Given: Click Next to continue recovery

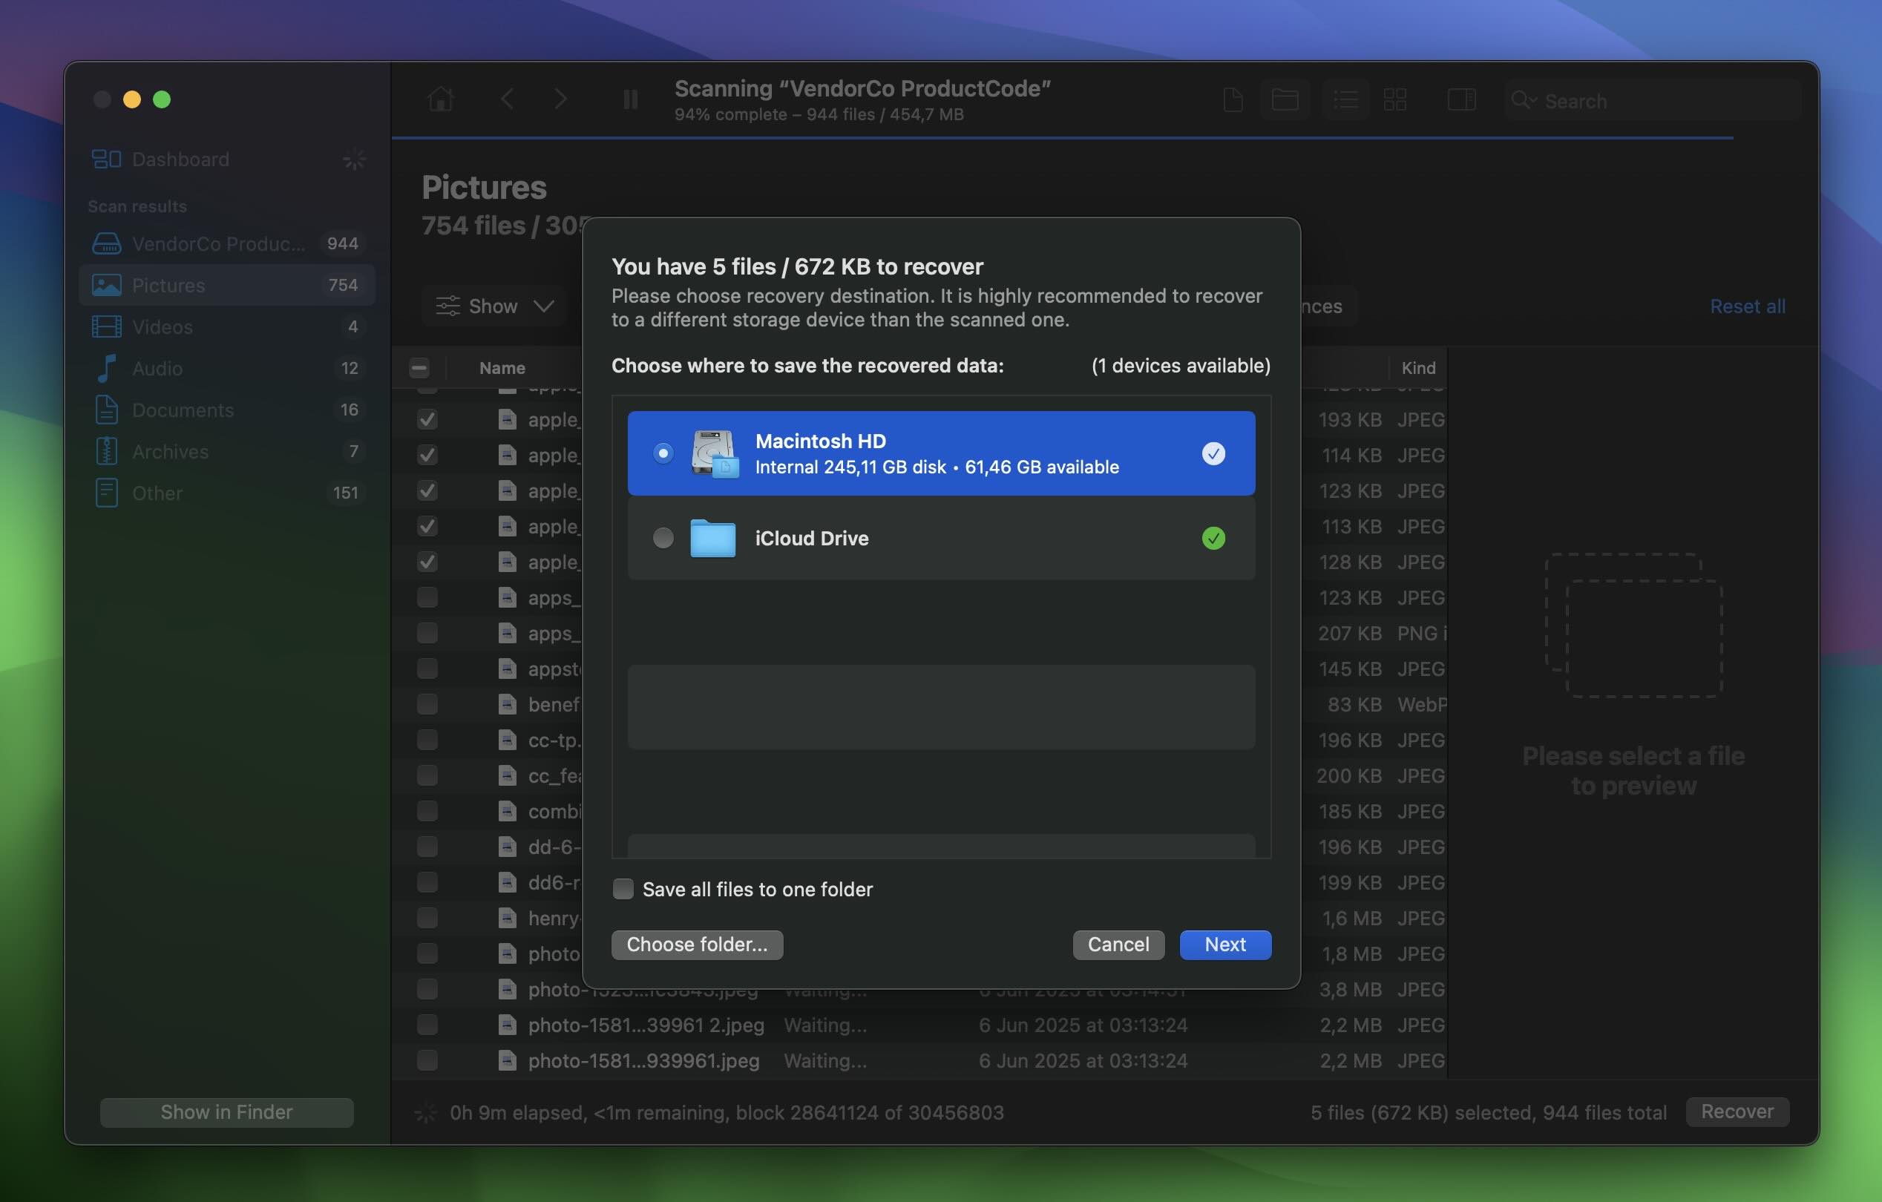Looking at the screenshot, I should pos(1224,945).
